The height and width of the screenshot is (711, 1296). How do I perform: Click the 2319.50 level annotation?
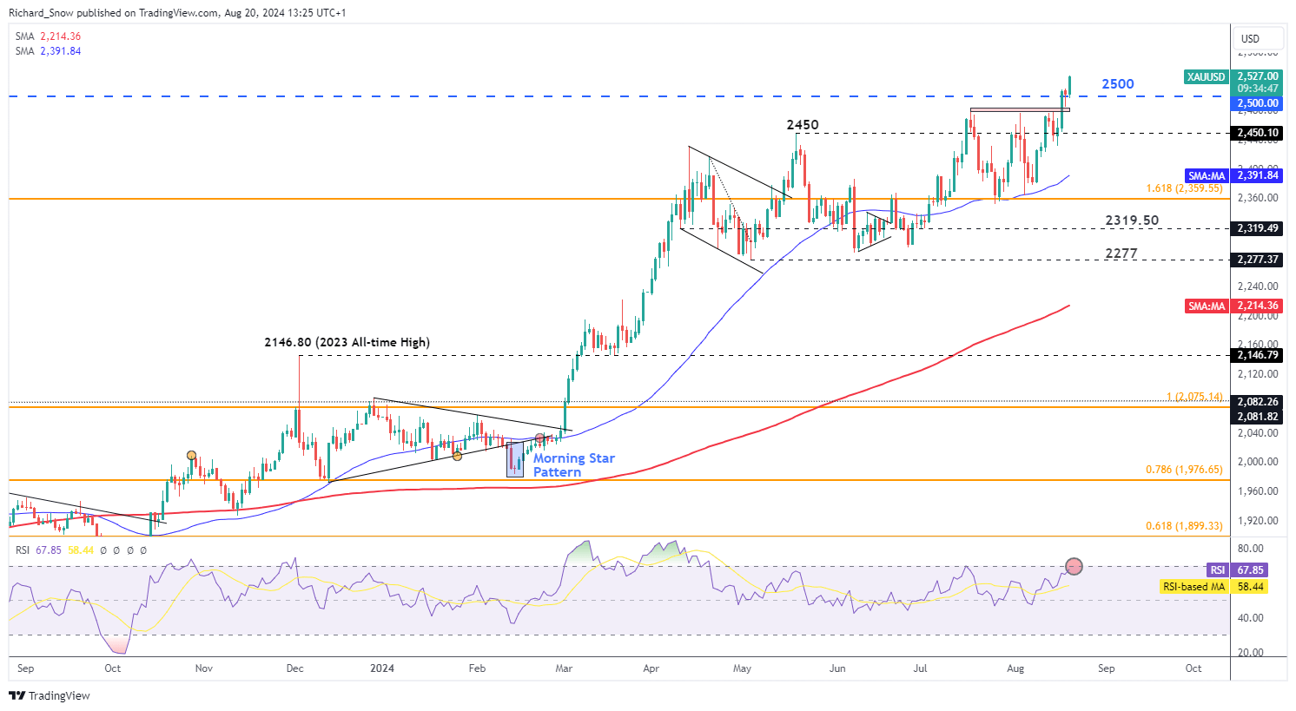click(x=1132, y=221)
